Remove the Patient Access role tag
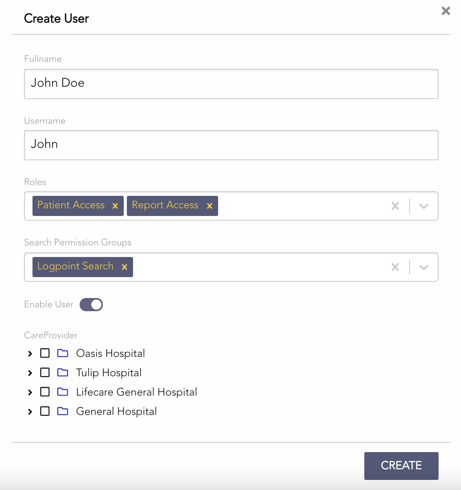 coord(115,206)
